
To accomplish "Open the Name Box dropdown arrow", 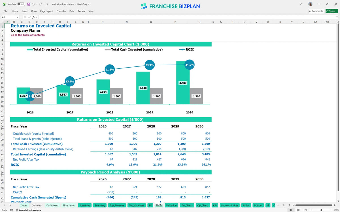I will coord(17,17).
